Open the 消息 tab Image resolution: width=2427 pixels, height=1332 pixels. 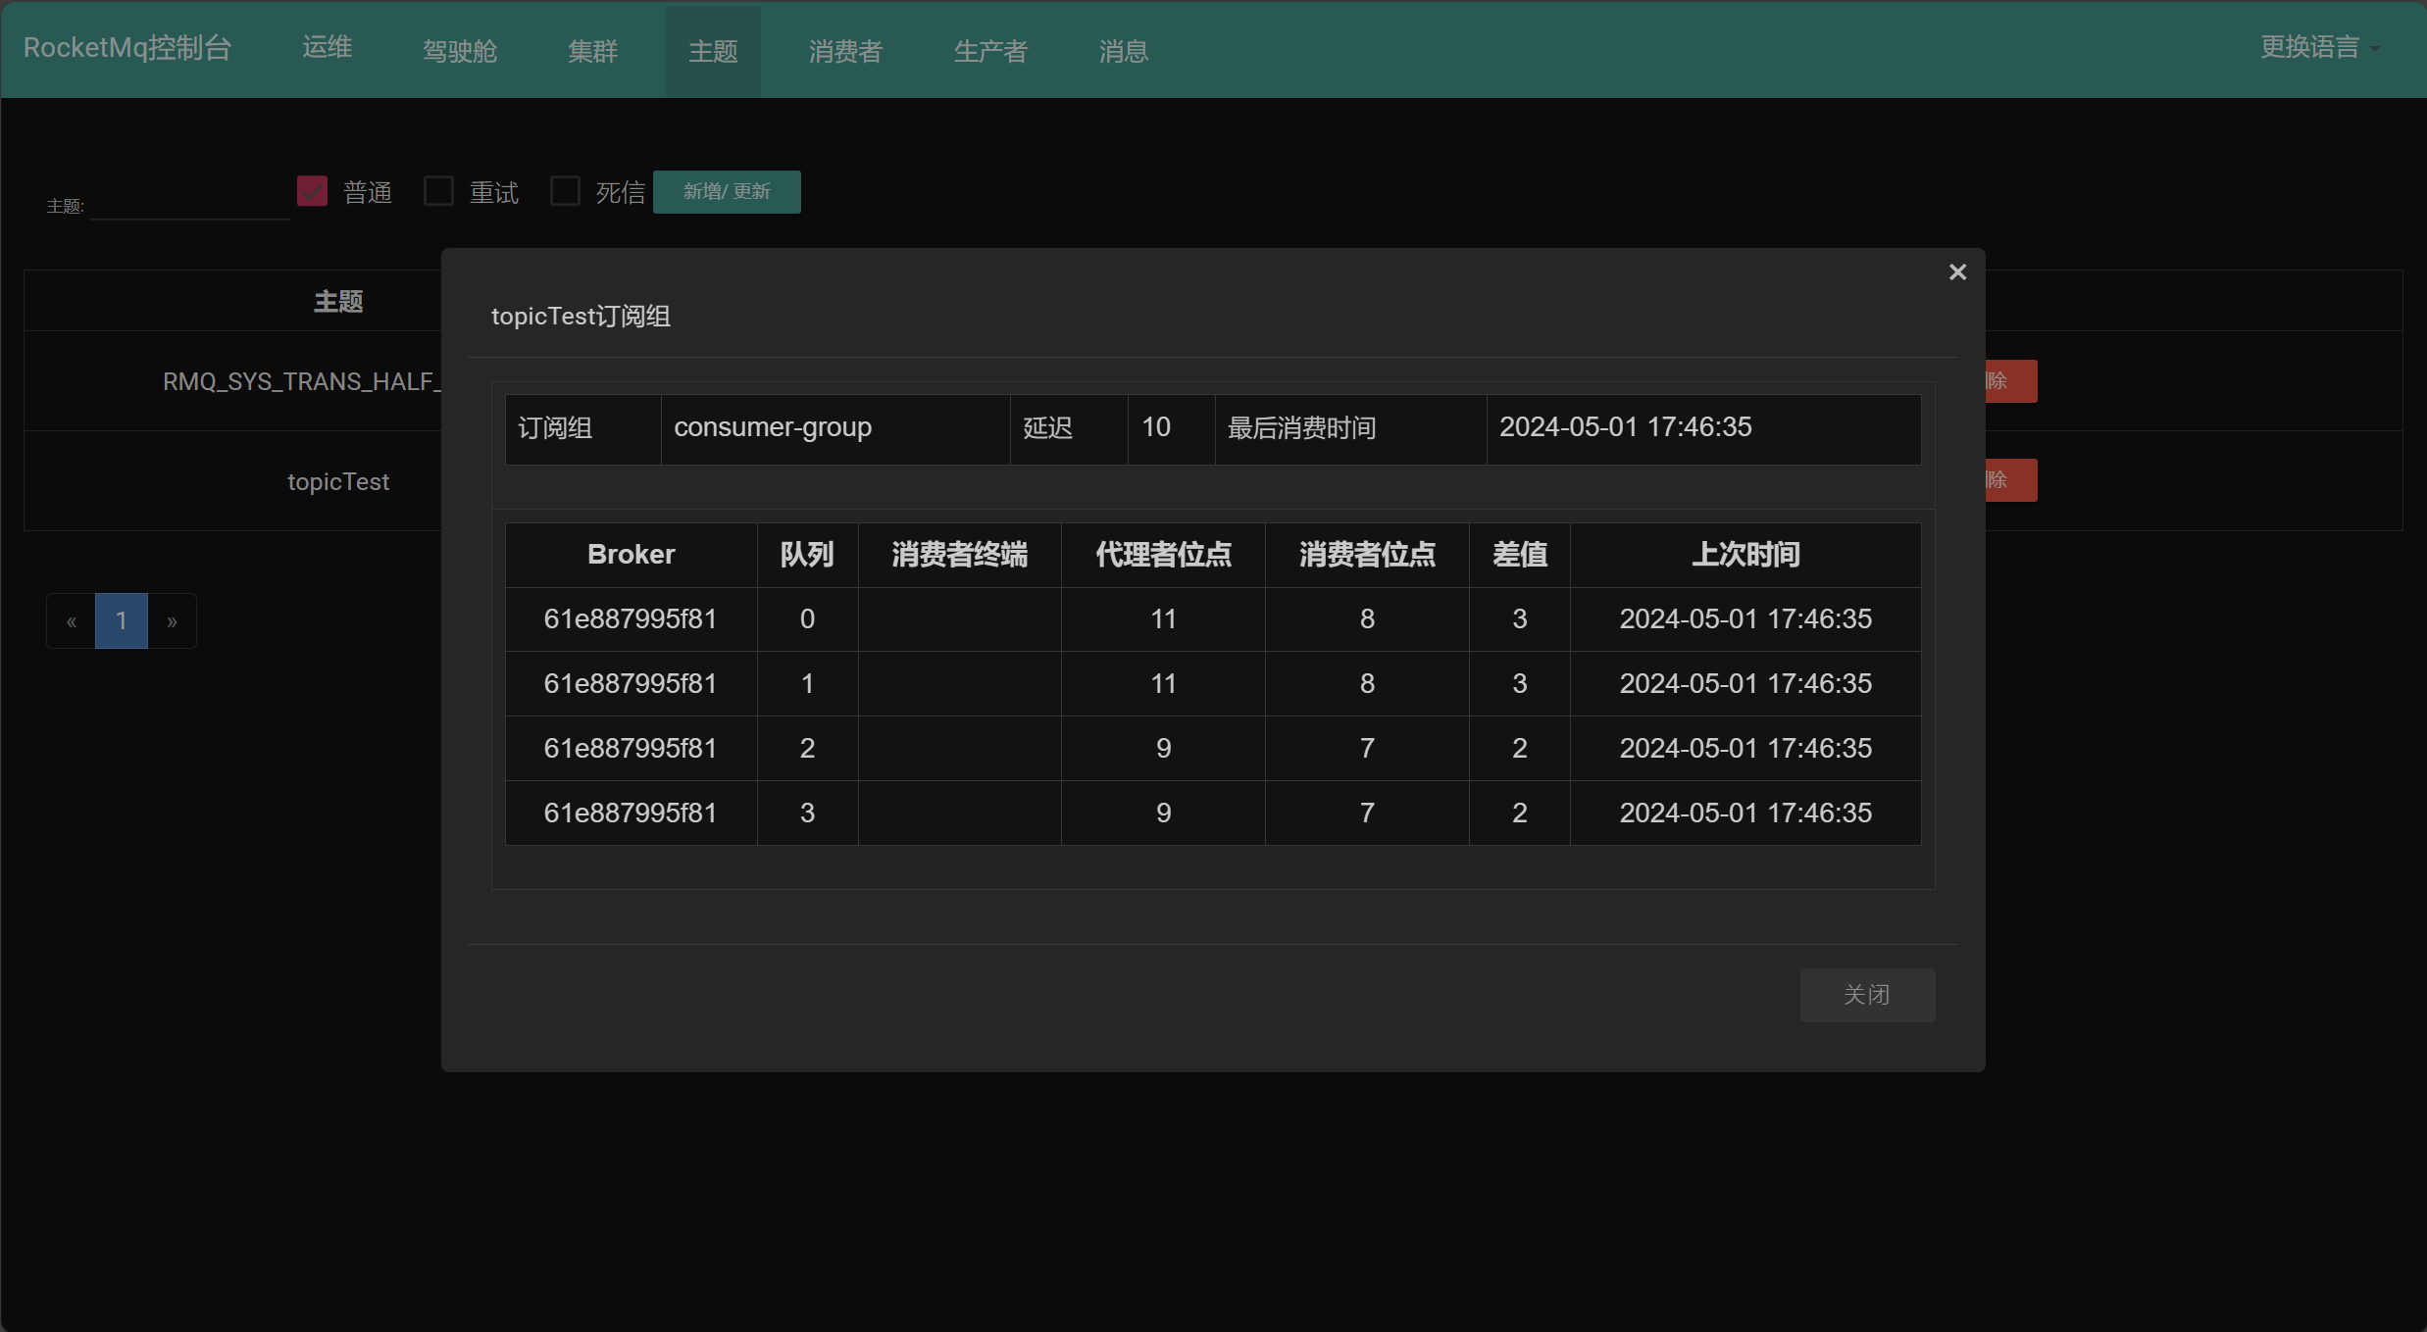(x=1121, y=50)
